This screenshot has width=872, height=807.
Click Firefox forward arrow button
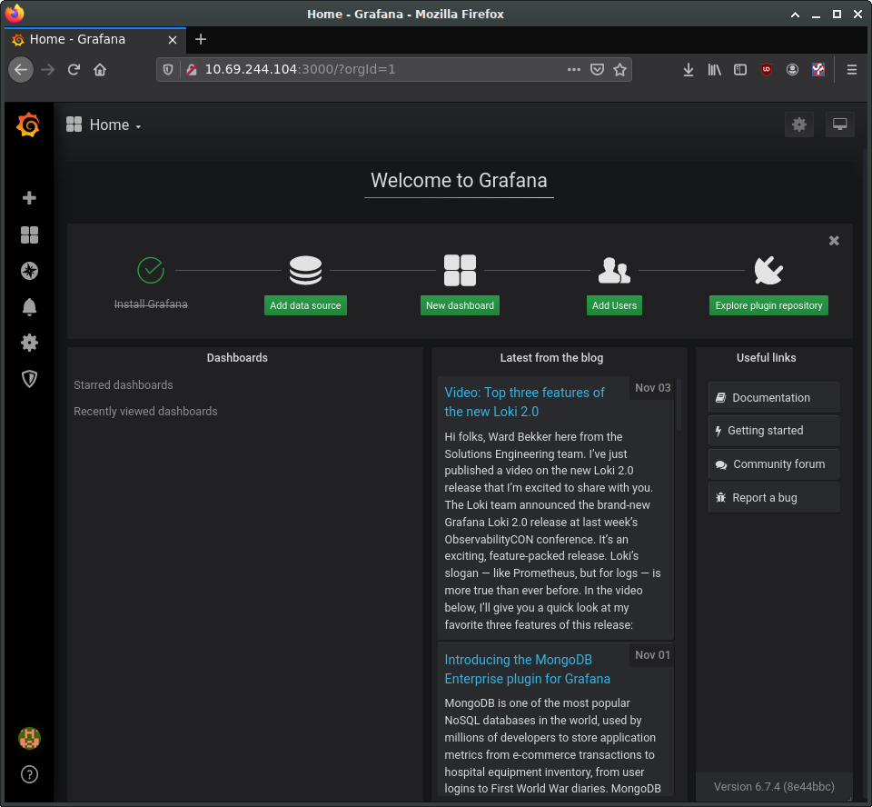click(48, 70)
